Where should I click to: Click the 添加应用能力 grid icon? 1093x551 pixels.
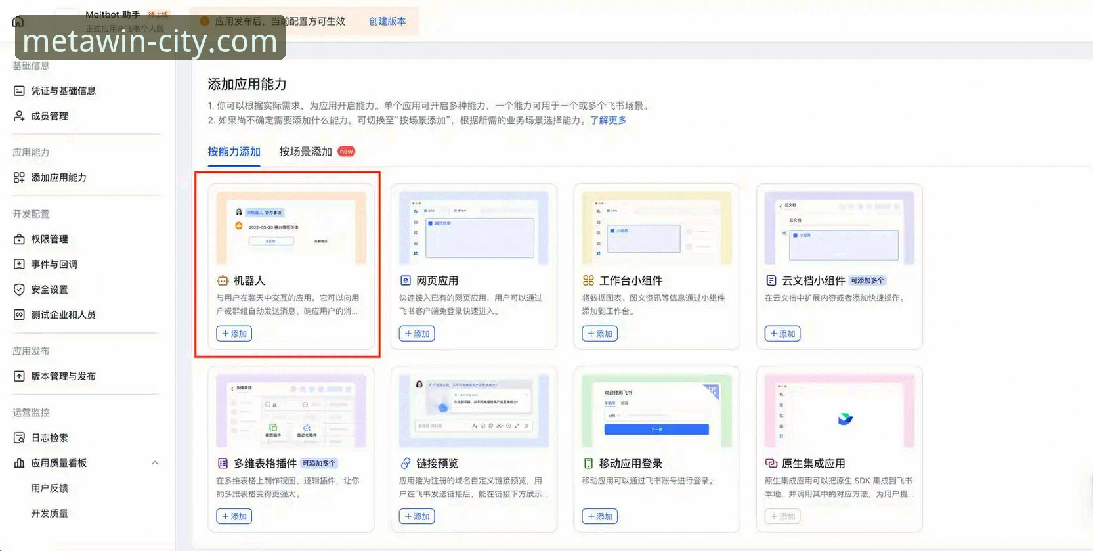tap(19, 177)
